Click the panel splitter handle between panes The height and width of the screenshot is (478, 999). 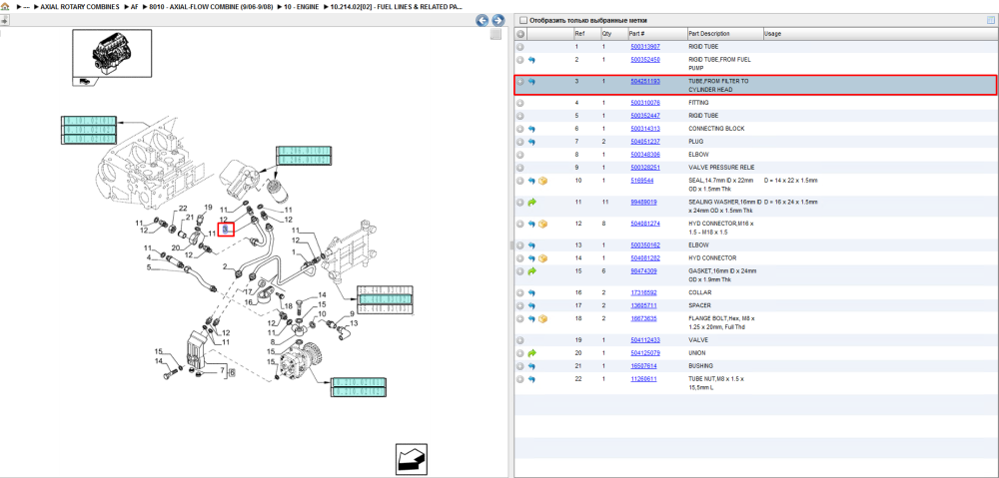point(510,245)
